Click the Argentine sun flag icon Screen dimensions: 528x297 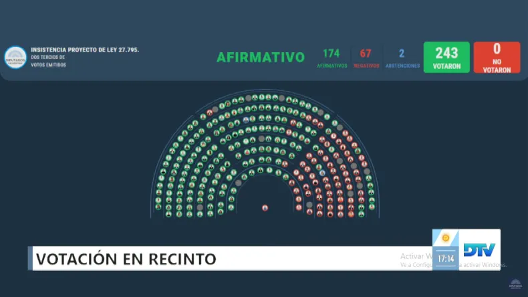tap(446, 238)
